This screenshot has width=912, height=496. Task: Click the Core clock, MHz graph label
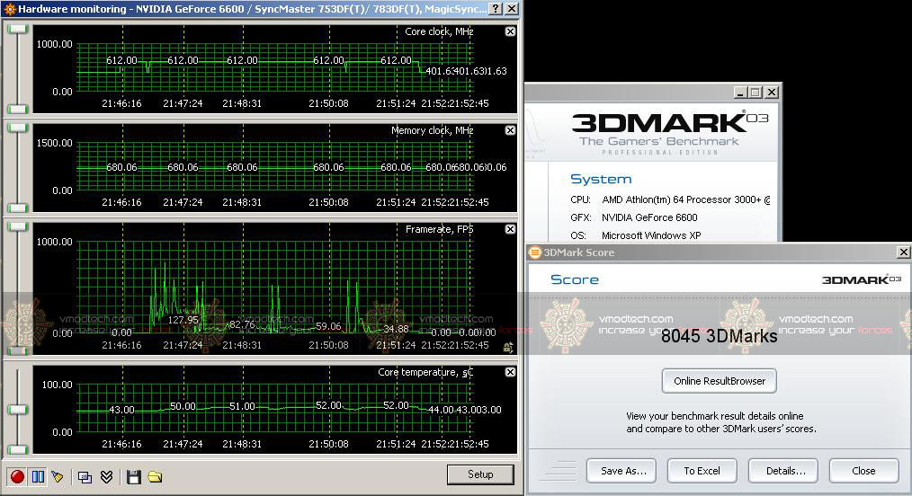(x=439, y=31)
